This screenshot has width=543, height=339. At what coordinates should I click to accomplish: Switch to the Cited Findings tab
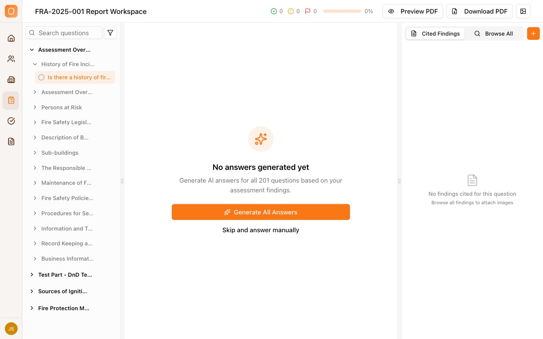[x=435, y=33]
